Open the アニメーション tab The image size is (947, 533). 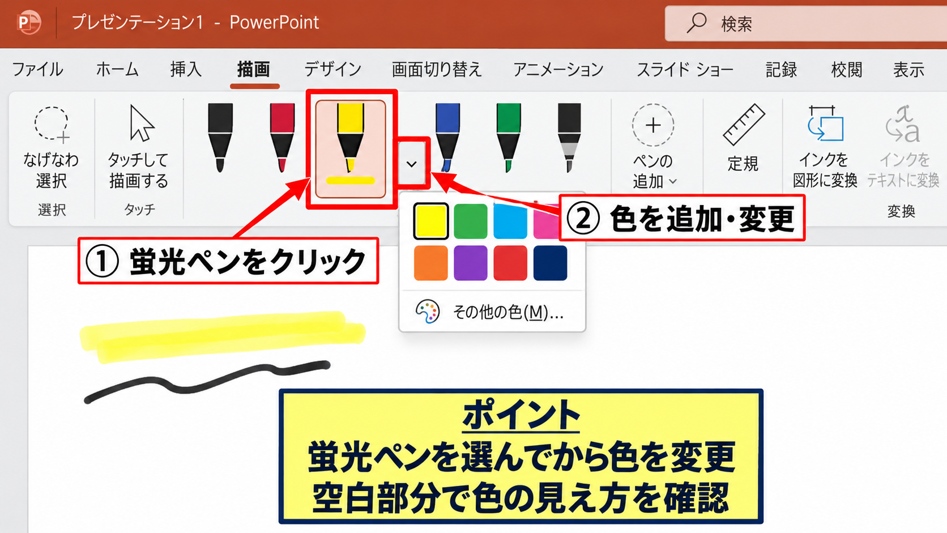pyautogui.click(x=558, y=70)
